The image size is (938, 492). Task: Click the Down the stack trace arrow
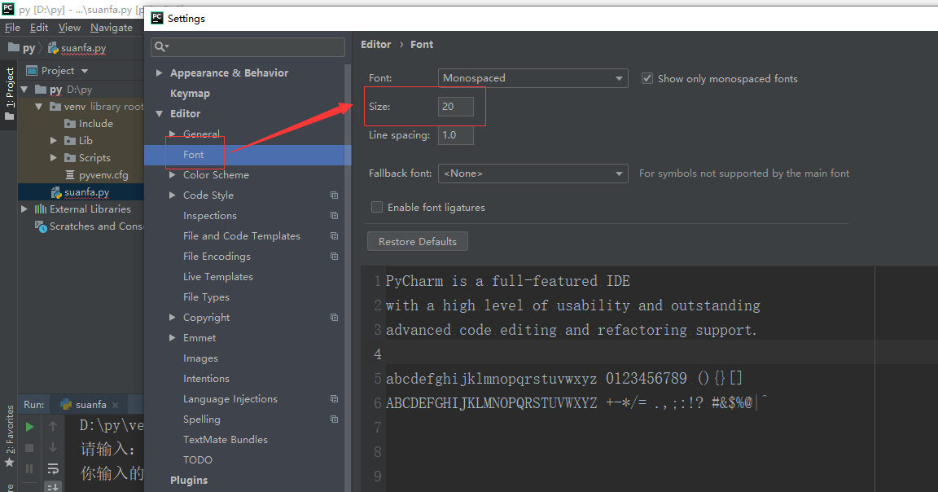(53, 447)
